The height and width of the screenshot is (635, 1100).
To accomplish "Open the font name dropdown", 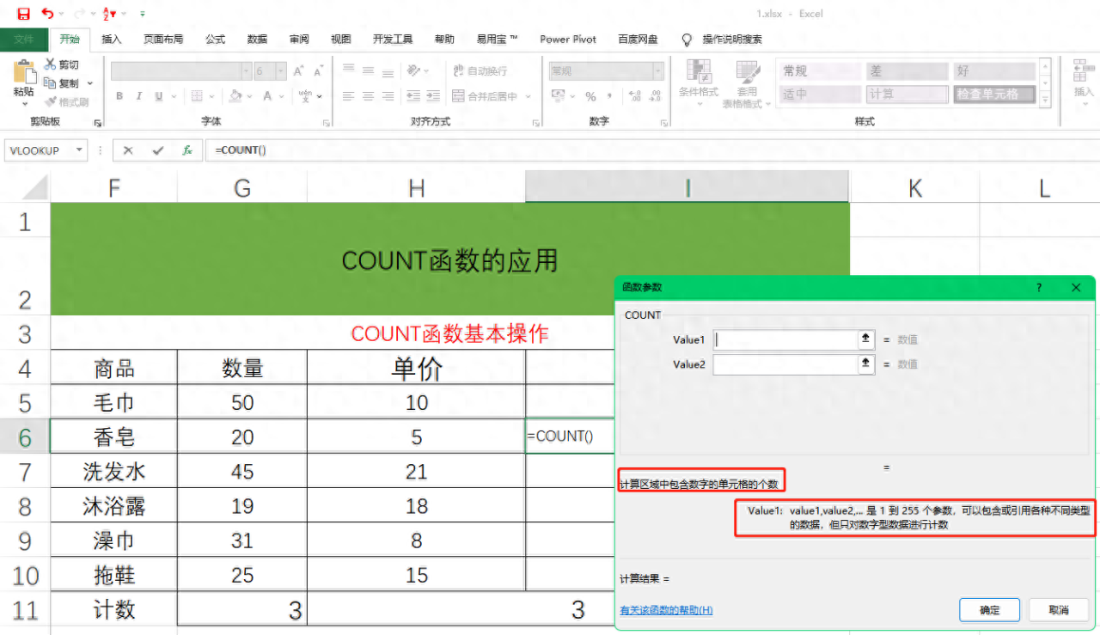I will 246,71.
